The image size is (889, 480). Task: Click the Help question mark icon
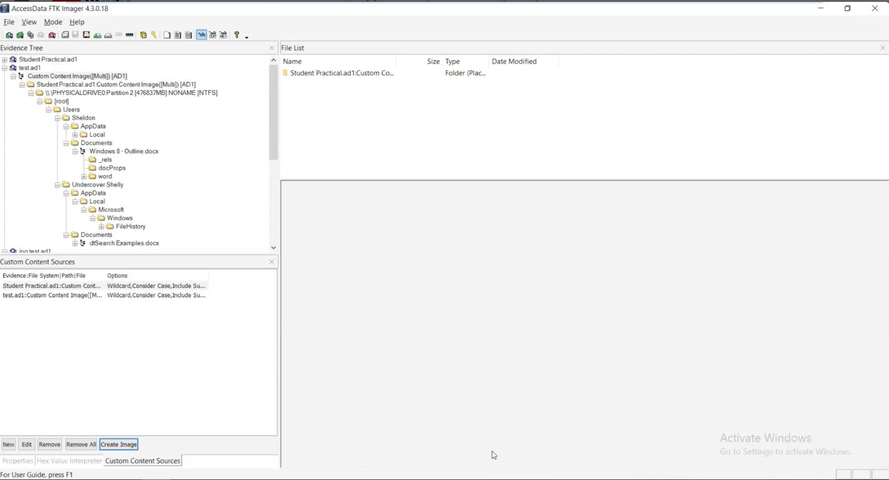click(x=237, y=35)
